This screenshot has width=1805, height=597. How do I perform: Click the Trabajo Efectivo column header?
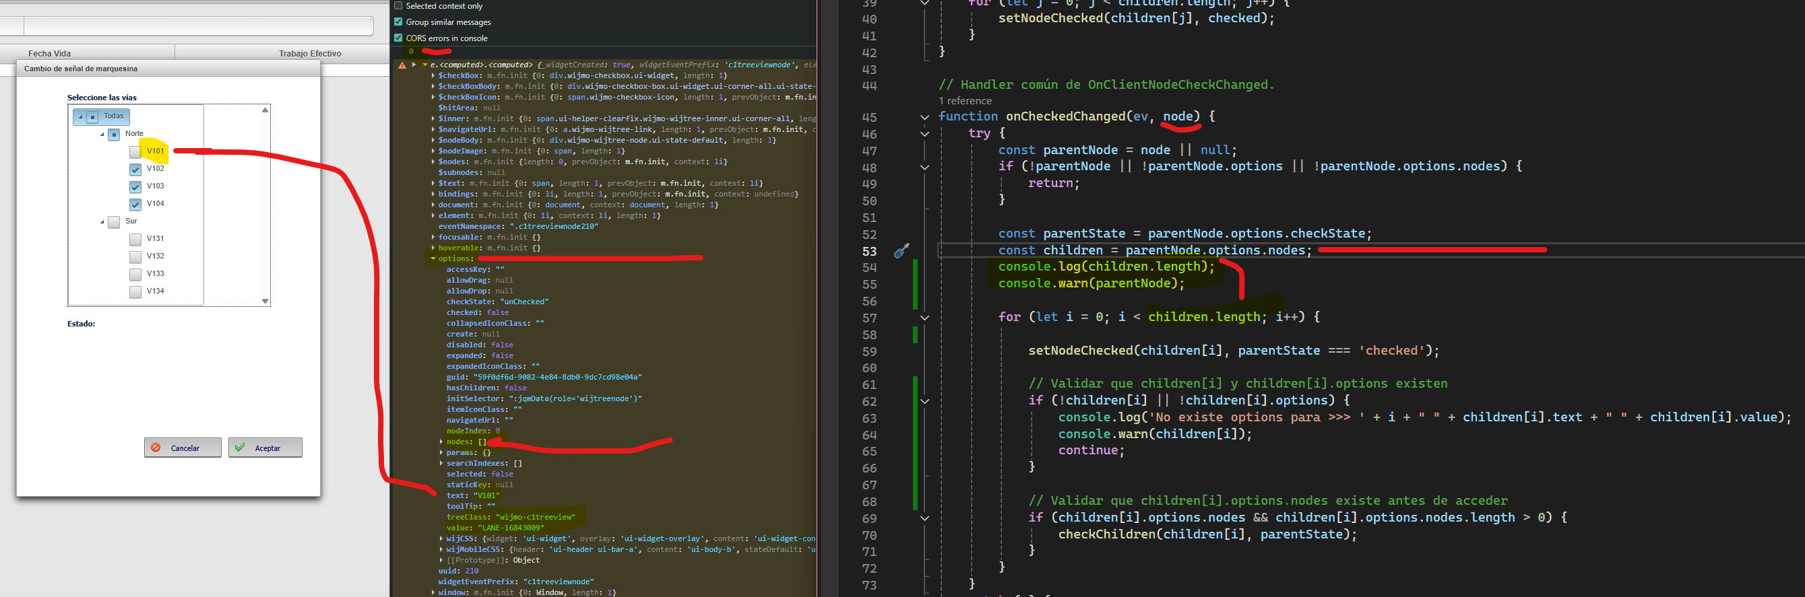310,53
